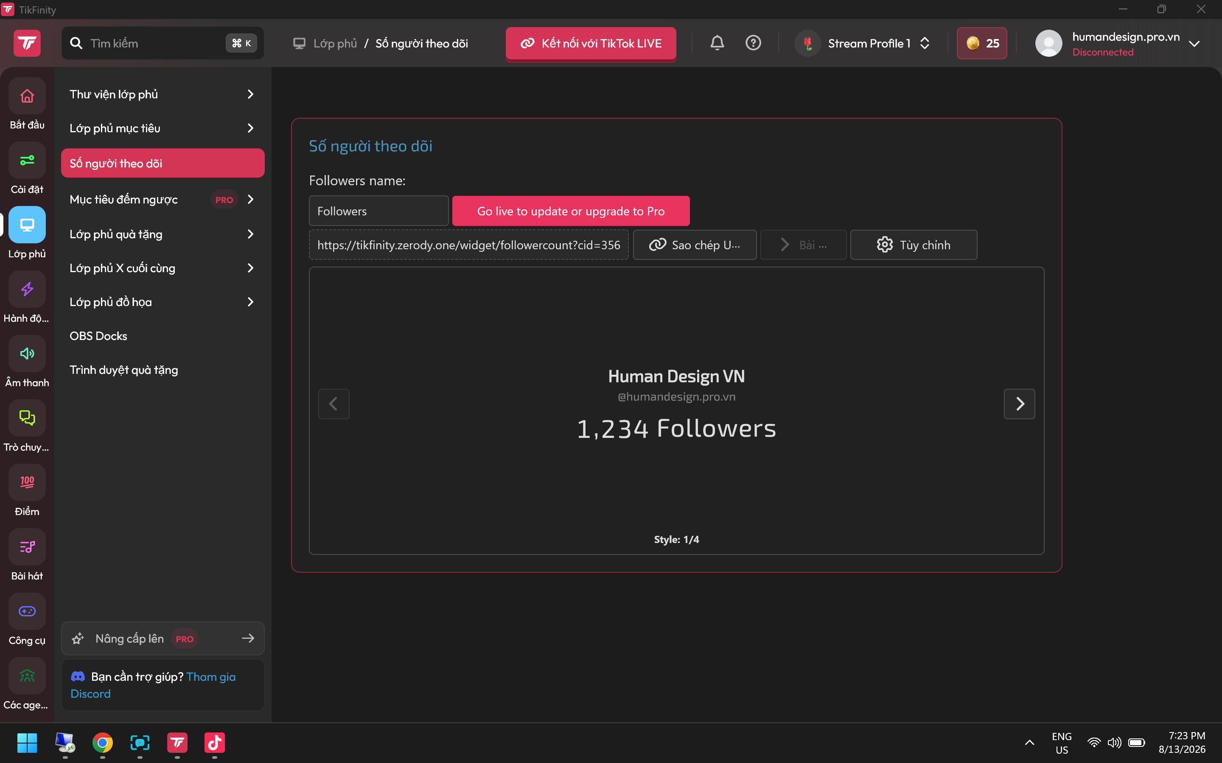Viewport: 1222px width, 763px height.
Task: Click the 'Human Design VN' preview name
Action: tap(677, 376)
